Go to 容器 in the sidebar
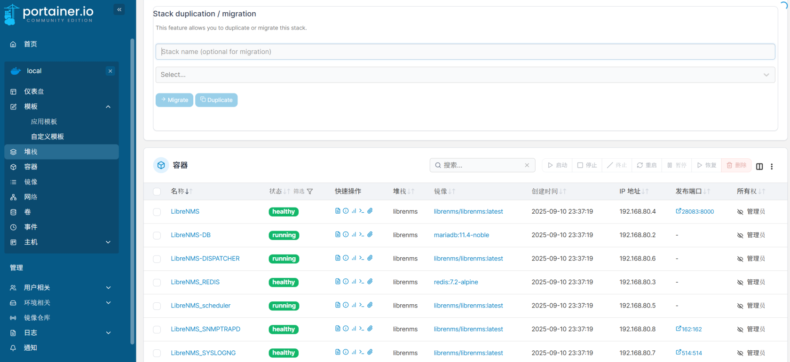This screenshot has width=790, height=362. tap(31, 167)
